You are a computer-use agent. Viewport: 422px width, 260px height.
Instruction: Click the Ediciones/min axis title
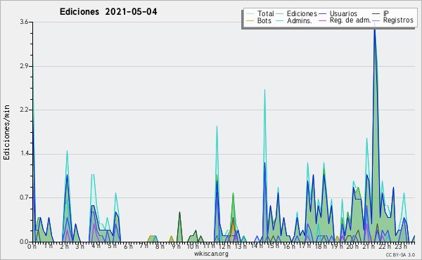click(x=6, y=132)
